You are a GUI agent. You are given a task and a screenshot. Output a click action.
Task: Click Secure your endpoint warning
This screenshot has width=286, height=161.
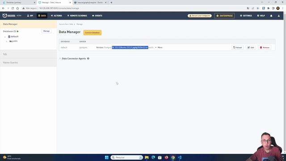click(200, 16)
